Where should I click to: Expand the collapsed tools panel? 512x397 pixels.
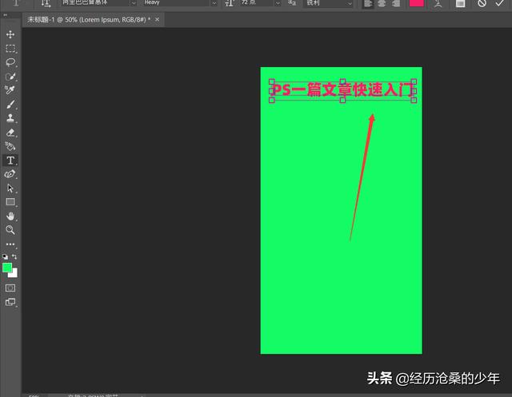point(5,15)
